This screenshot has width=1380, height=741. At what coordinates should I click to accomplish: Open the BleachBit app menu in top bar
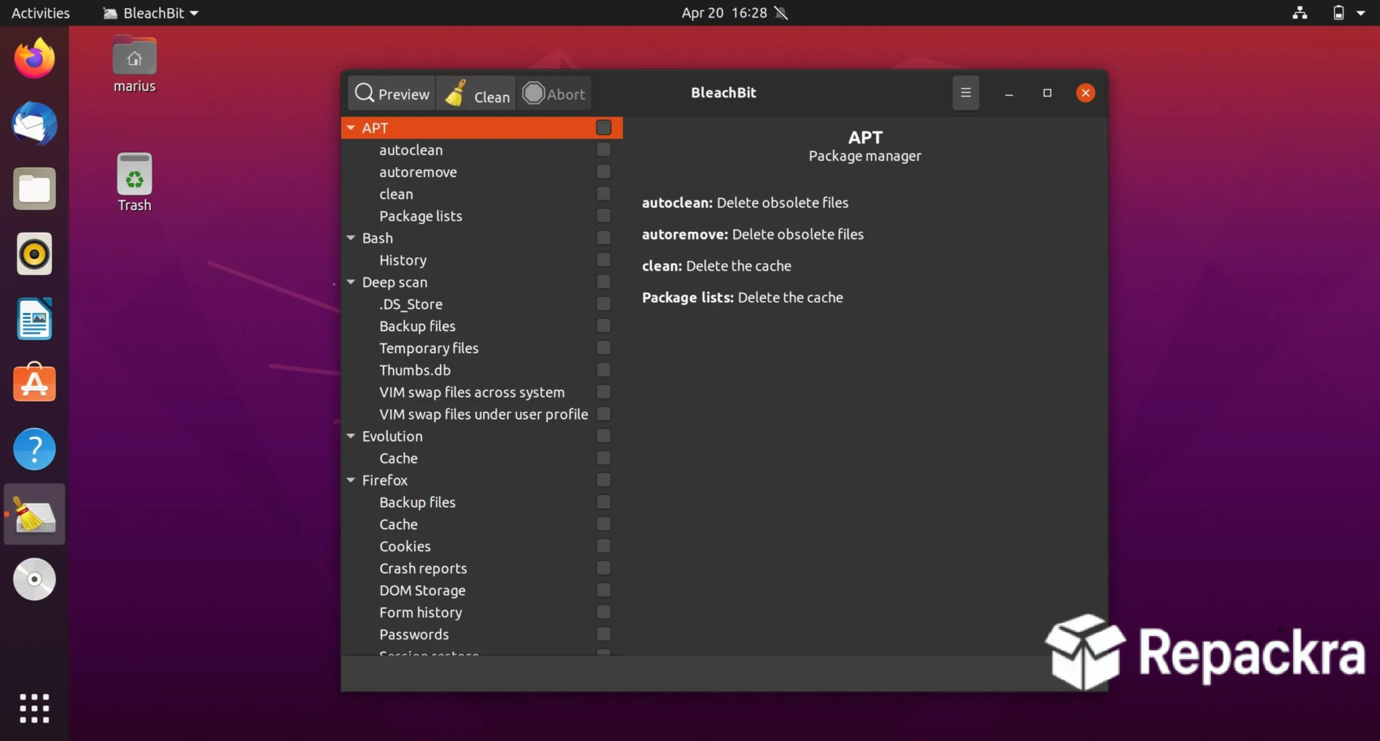[x=152, y=13]
